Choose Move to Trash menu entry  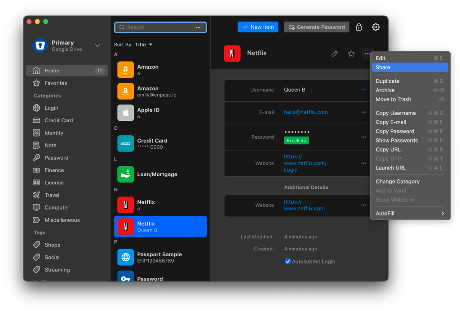coord(410,99)
